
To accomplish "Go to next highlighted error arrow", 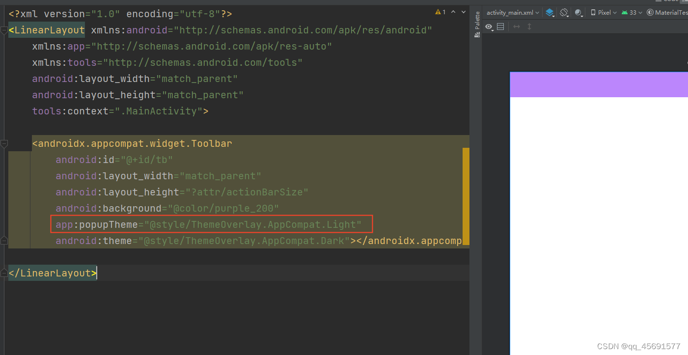I will (x=464, y=12).
